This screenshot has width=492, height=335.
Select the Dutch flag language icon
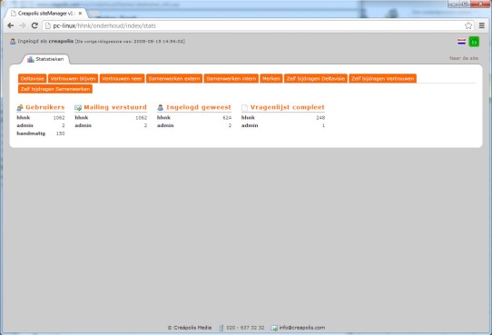click(x=461, y=42)
